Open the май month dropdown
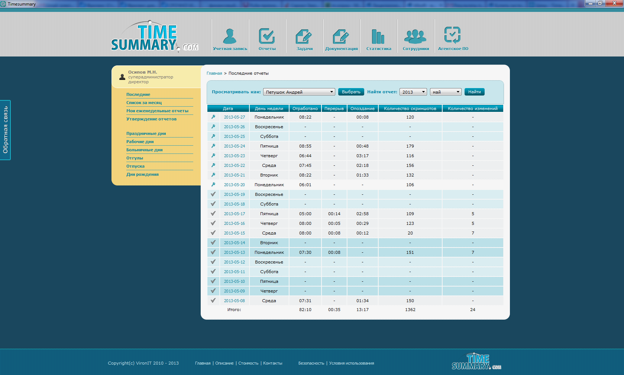624x375 pixels. click(446, 92)
